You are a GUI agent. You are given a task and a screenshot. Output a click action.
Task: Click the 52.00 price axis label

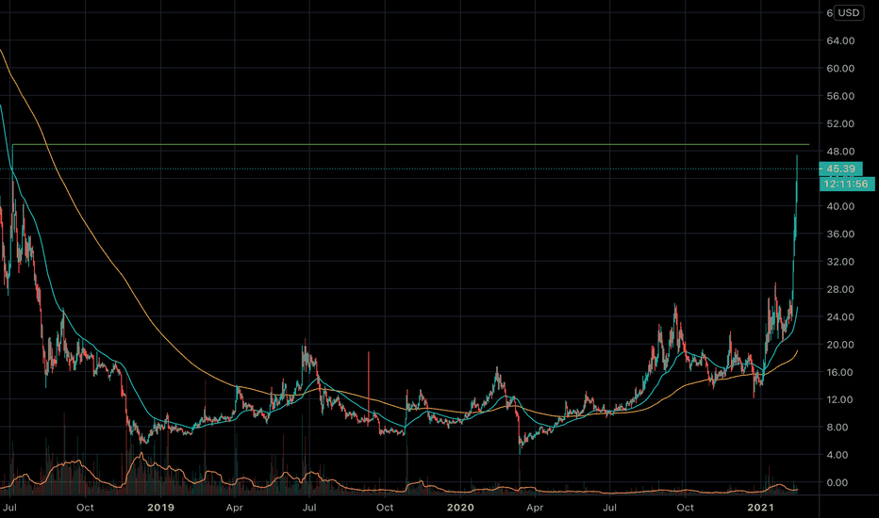coord(840,123)
